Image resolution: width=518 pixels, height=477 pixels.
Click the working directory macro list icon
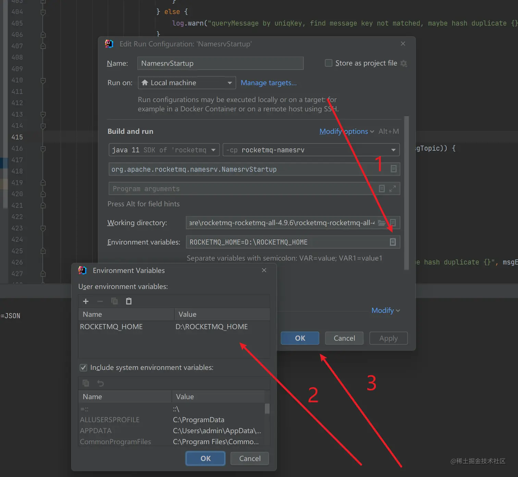coord(393,223)
